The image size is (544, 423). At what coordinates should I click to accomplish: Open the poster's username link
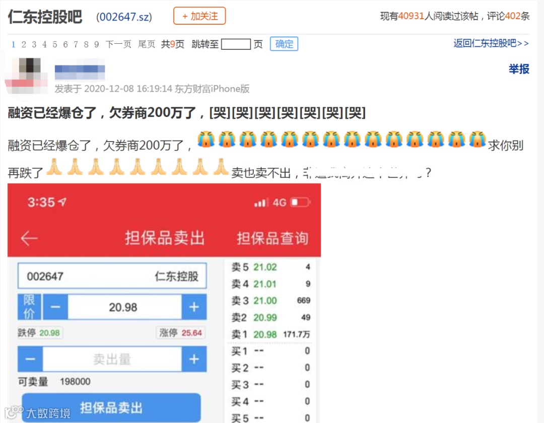coord(80,73)
